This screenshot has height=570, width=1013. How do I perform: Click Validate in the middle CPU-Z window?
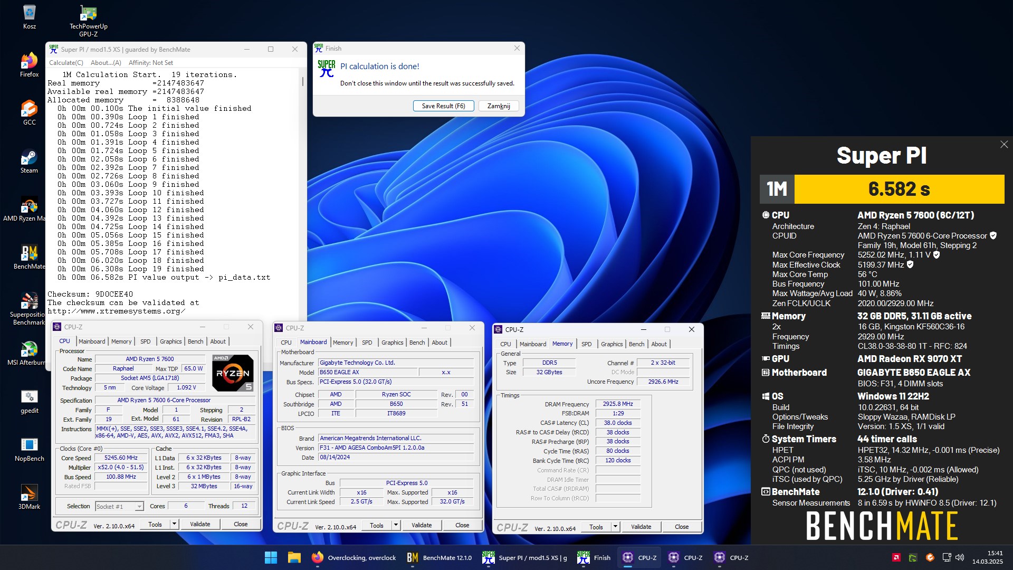click(422, 525)
